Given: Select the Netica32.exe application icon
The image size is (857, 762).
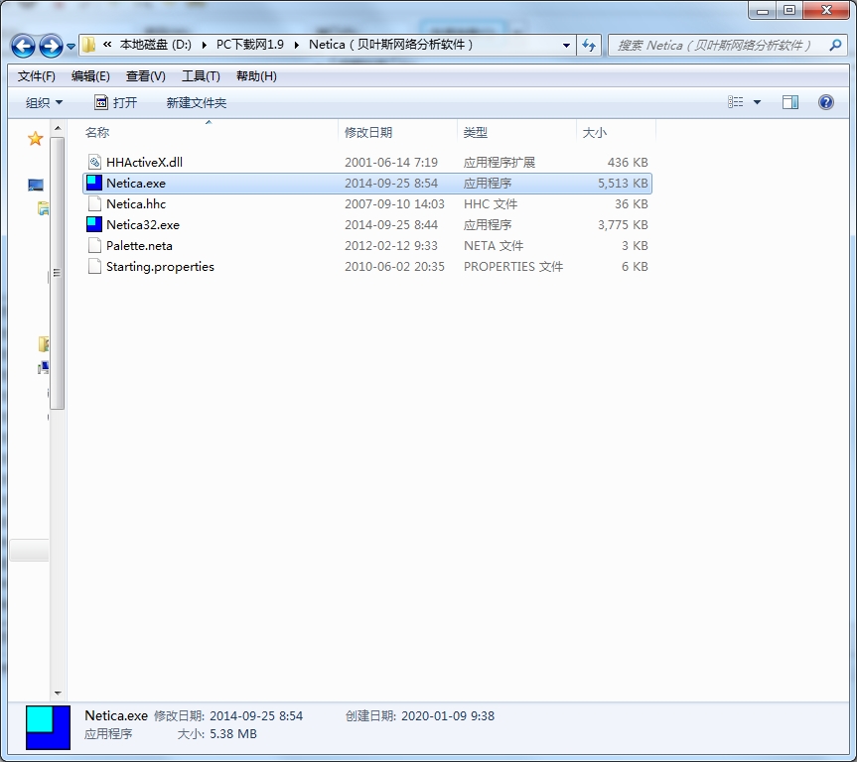Looking at the screenshot, I should click(94, 224).
